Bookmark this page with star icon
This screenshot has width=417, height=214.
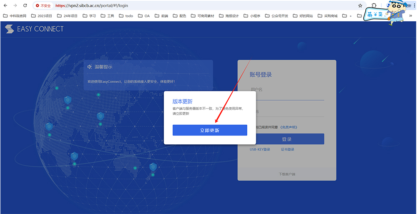pos(360,6)
